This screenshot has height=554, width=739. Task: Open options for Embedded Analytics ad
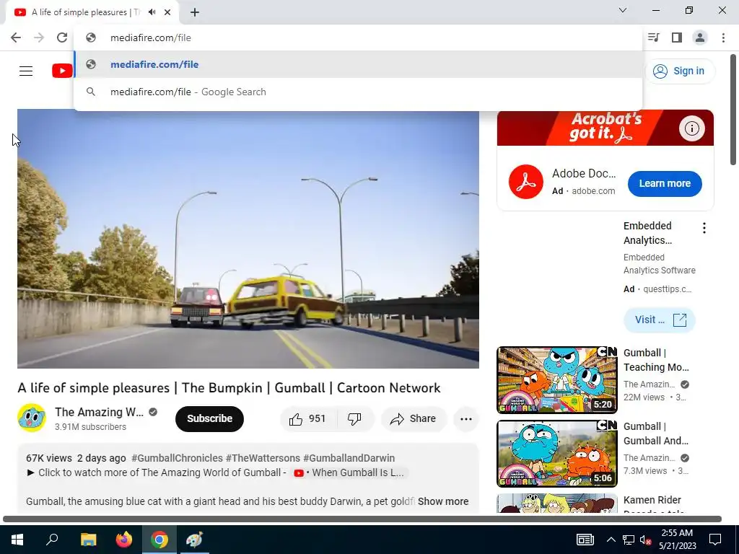click(704, 229)
